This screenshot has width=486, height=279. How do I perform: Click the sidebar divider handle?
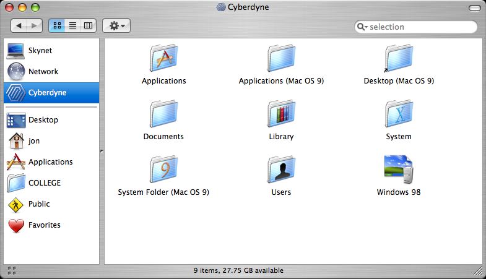point(102,151)
